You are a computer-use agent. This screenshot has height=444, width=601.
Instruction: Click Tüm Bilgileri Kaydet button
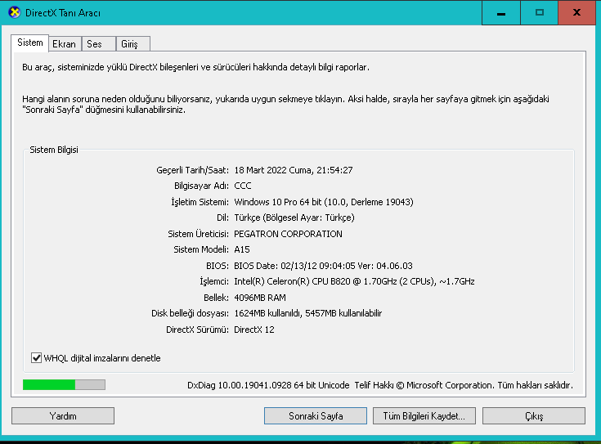[x=424, y=416]
